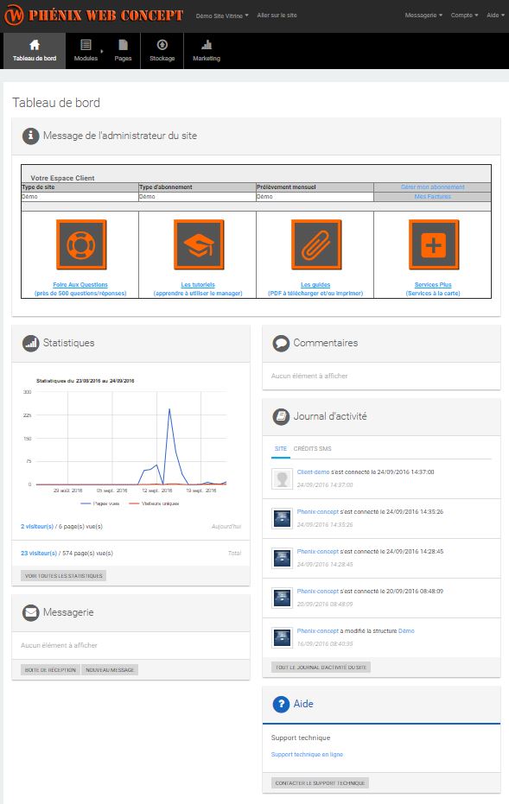Expand the Compte dropdown menu
This screenshot has width=509, height=804.
point(464,16)
